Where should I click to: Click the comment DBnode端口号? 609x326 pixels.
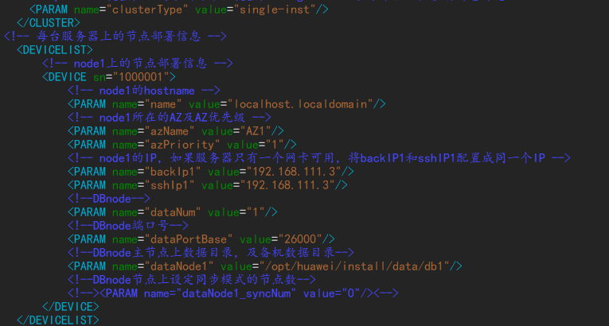pos(128,225)
